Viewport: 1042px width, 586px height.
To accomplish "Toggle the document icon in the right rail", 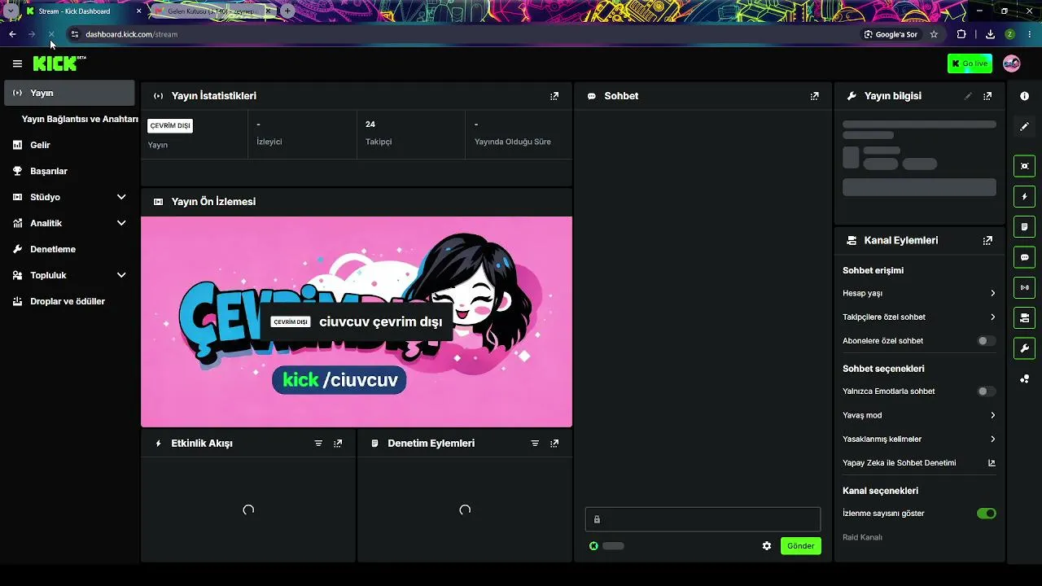I will pyautogui.click(x=1025, y=226).
